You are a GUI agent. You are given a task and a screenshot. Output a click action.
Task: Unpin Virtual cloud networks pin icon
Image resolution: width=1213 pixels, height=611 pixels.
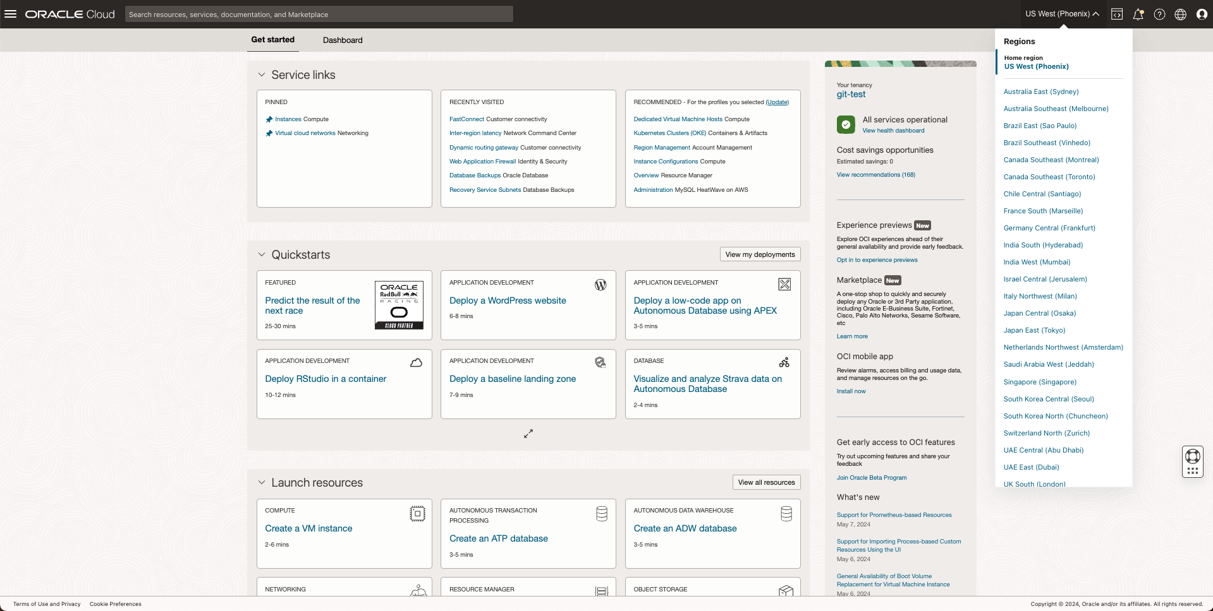coord(269,133)
